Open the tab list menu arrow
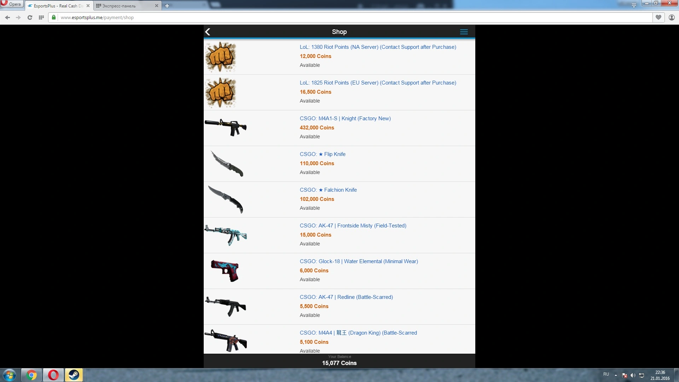 [x=634, y=5]
